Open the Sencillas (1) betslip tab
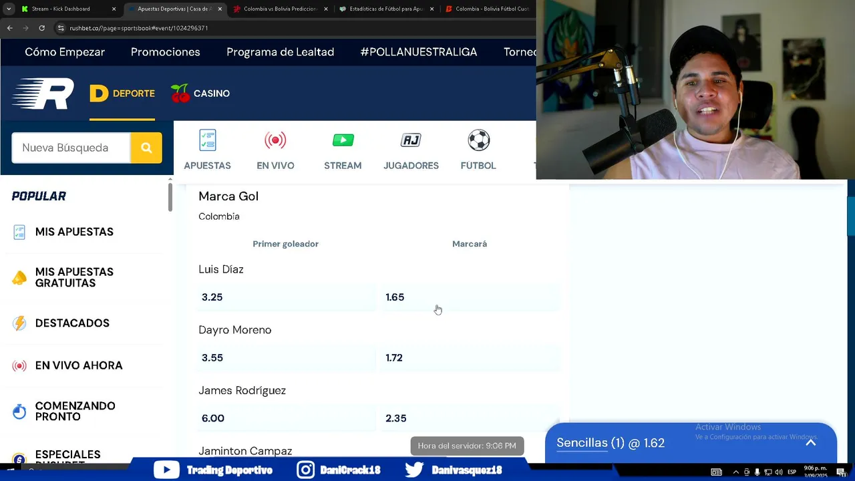 pyautogui.click(x=610, y=443)
